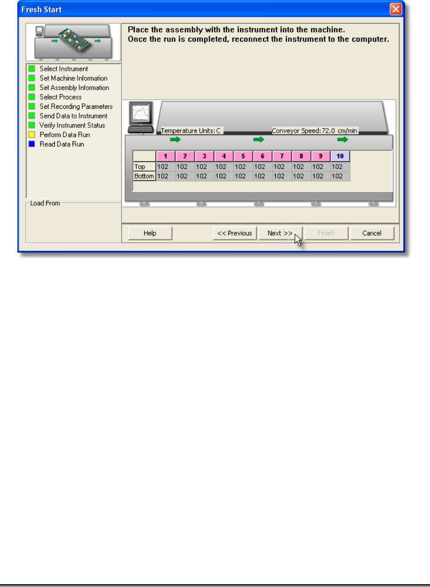430x587 pixels.
Task: Click green square beside Set Recording Parameters
Action: (31, 107)
